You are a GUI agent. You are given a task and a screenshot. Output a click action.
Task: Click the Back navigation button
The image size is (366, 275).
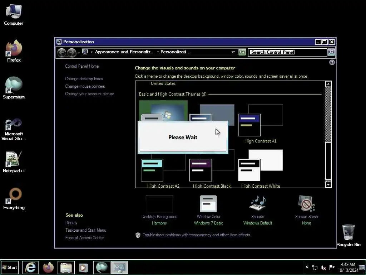(62, 53)
